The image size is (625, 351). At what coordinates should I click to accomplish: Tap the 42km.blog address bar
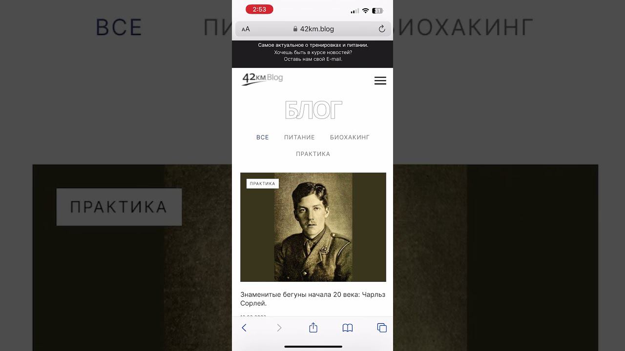point(313,29)
